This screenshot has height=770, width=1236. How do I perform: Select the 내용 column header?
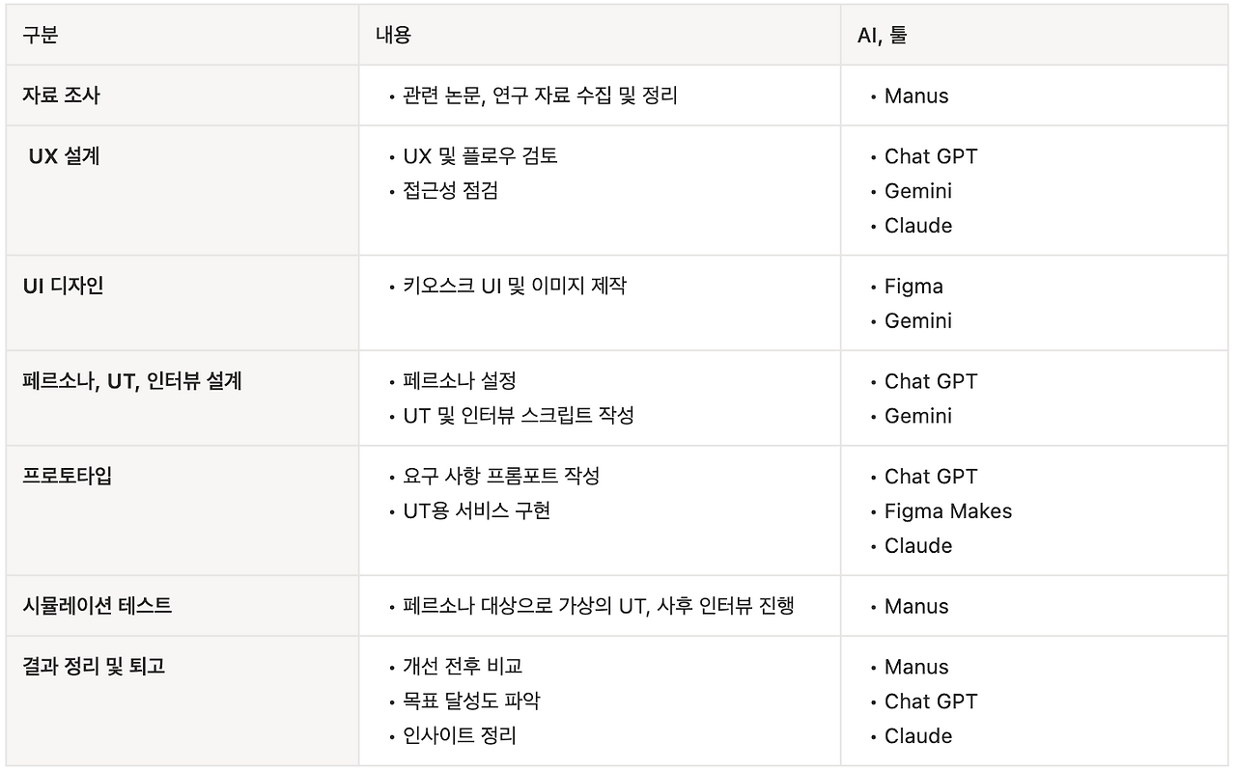393,36
